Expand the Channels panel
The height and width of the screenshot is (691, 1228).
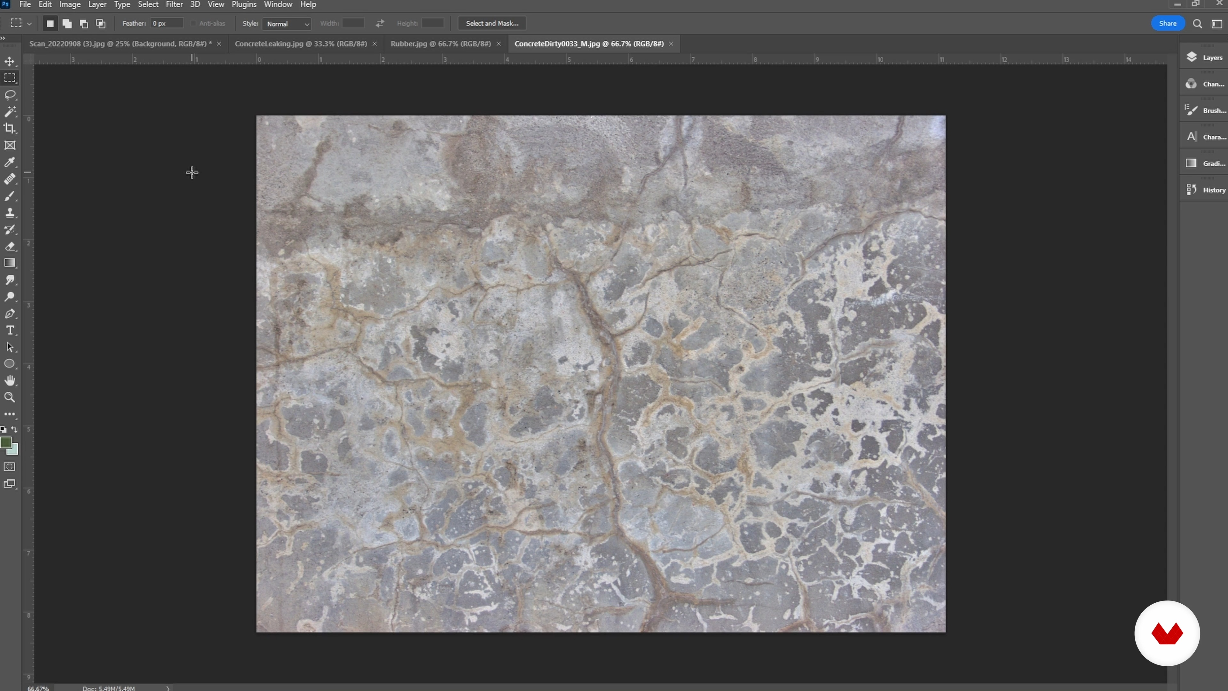pyautogui.click(x=1204, y=84)
